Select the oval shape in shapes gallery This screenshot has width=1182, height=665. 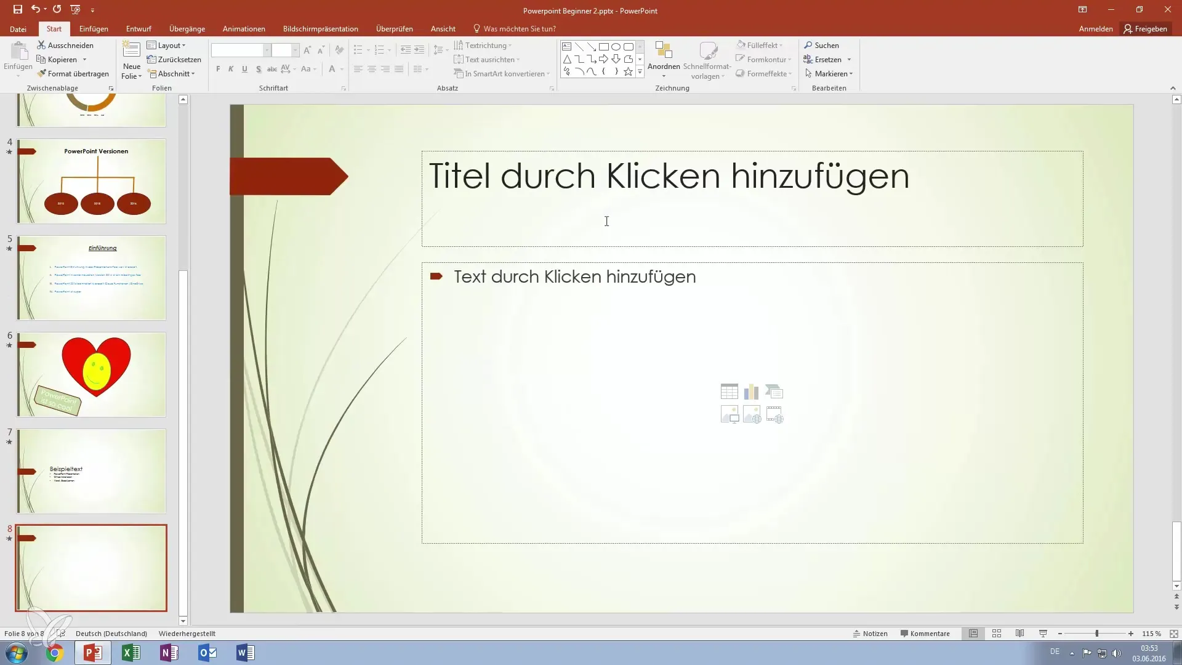point(616,47)
